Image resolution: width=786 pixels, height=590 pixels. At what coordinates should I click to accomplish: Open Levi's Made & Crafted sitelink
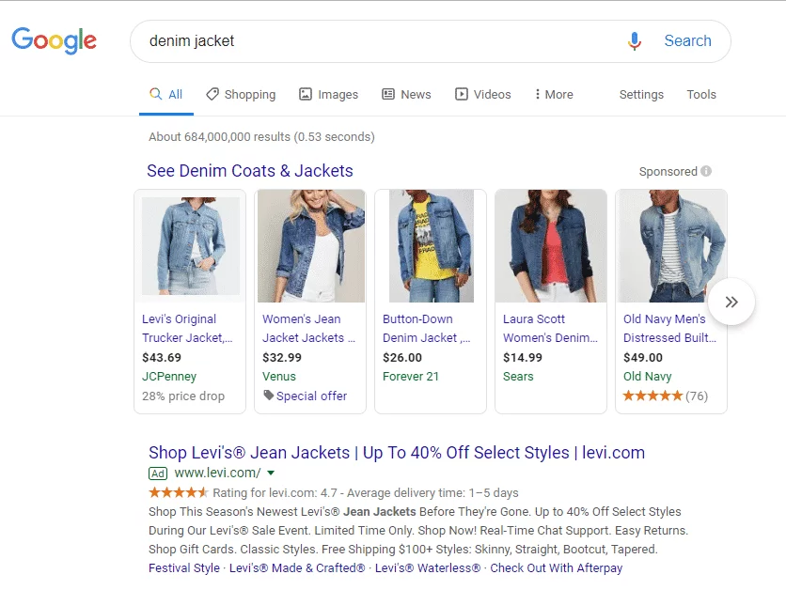pos(297,568)
